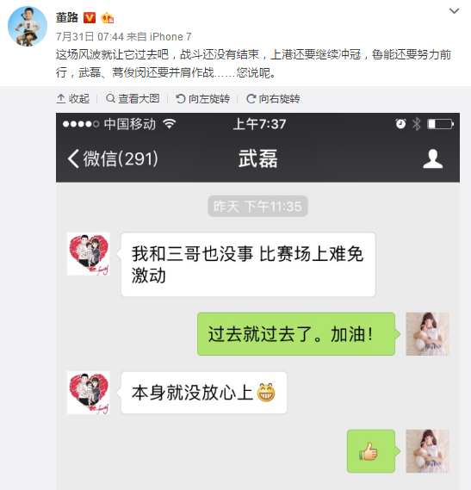Click the grinning emoji in the message
The height and width of the screenshot is (490, 471).
pyautogui.click(x=266, y=393)
